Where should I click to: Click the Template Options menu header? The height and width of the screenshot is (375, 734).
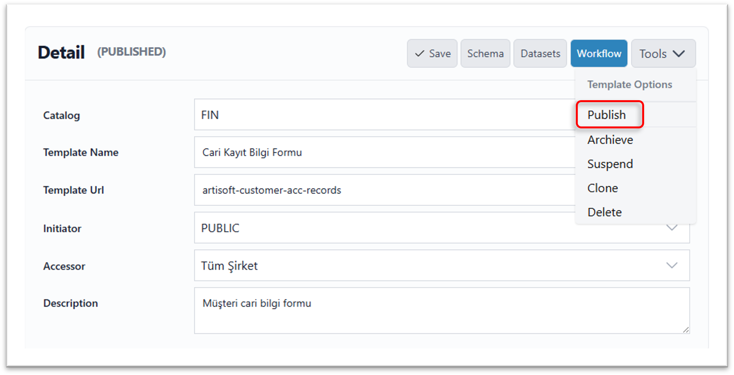click(x=630, y=85)
